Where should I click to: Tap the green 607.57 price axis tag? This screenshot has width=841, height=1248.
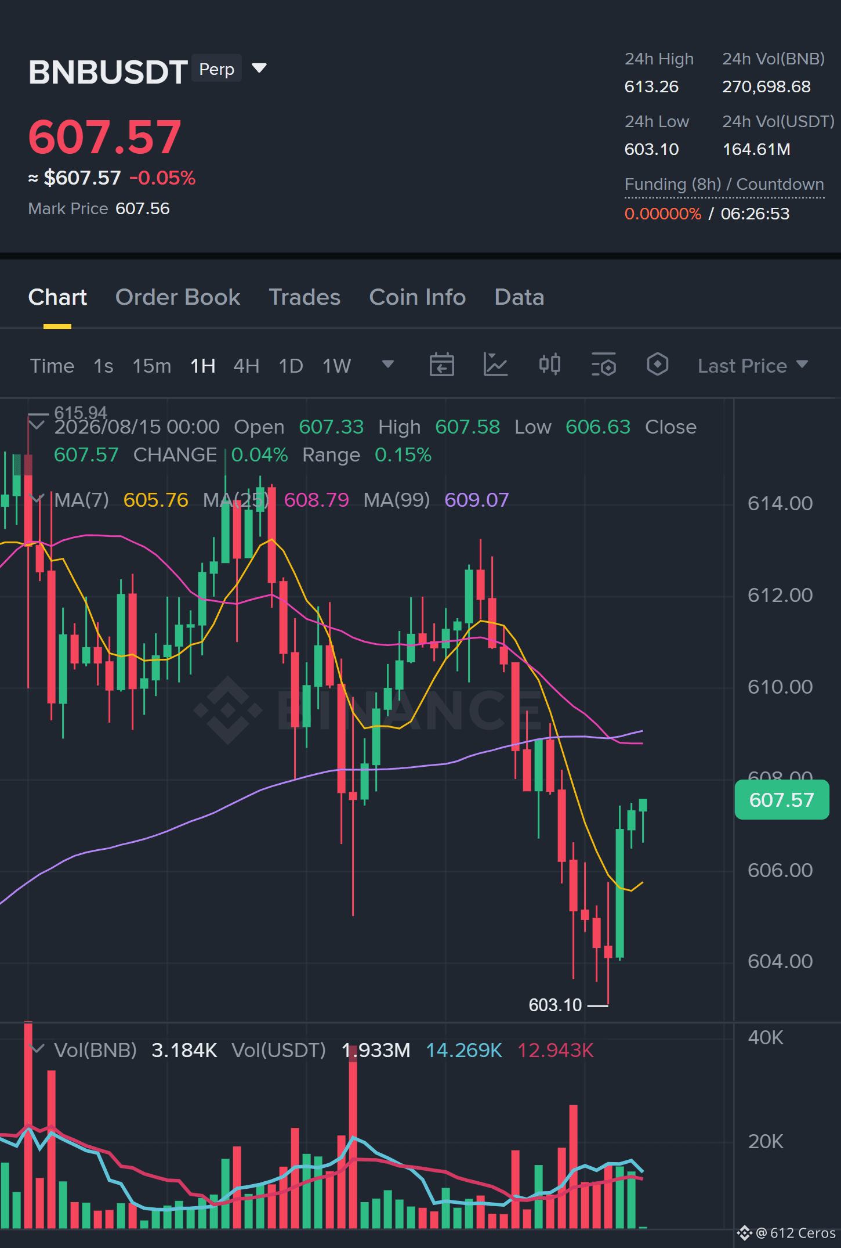781,799
